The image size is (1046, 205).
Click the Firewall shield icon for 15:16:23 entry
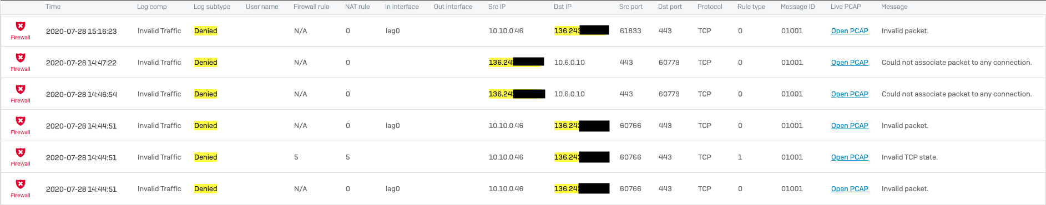coord(21,26)
